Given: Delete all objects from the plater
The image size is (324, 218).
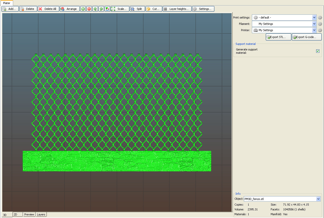Looking at the screenshot, I should click(48, 9).
